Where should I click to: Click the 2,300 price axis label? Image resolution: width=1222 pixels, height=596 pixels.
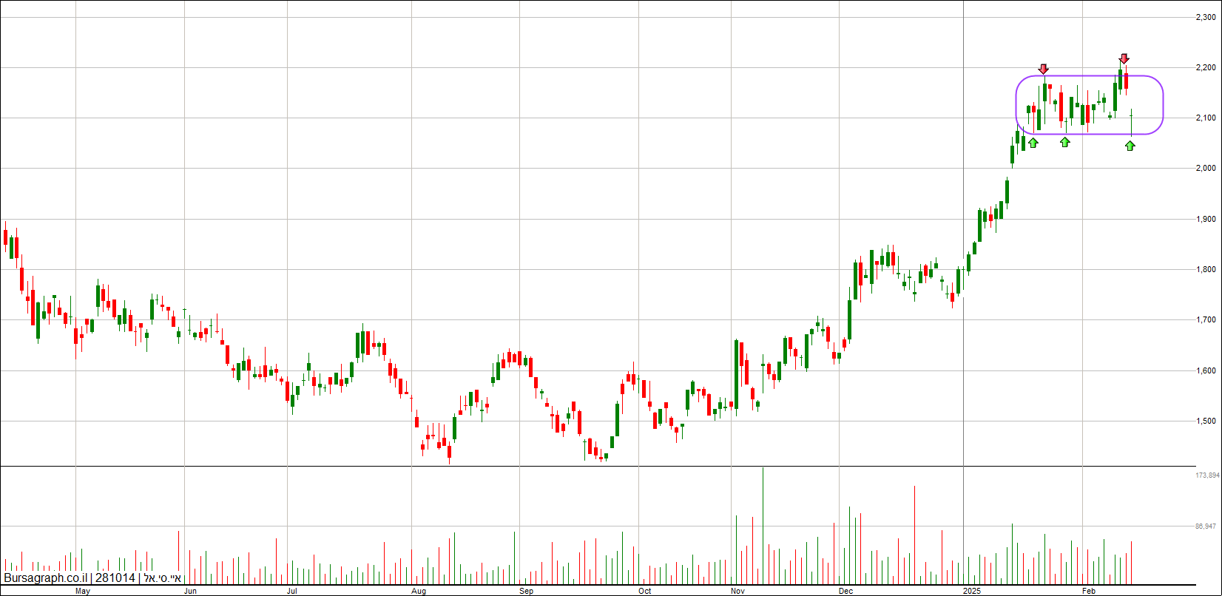pyautogui.click(x=1206, y=17)
